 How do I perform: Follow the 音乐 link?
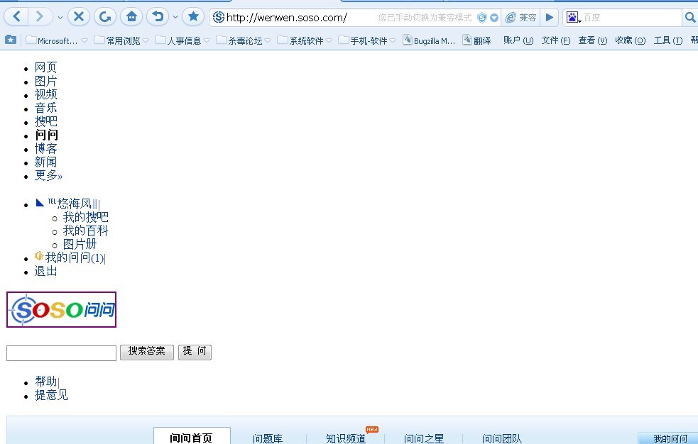(x=46, y=108)
